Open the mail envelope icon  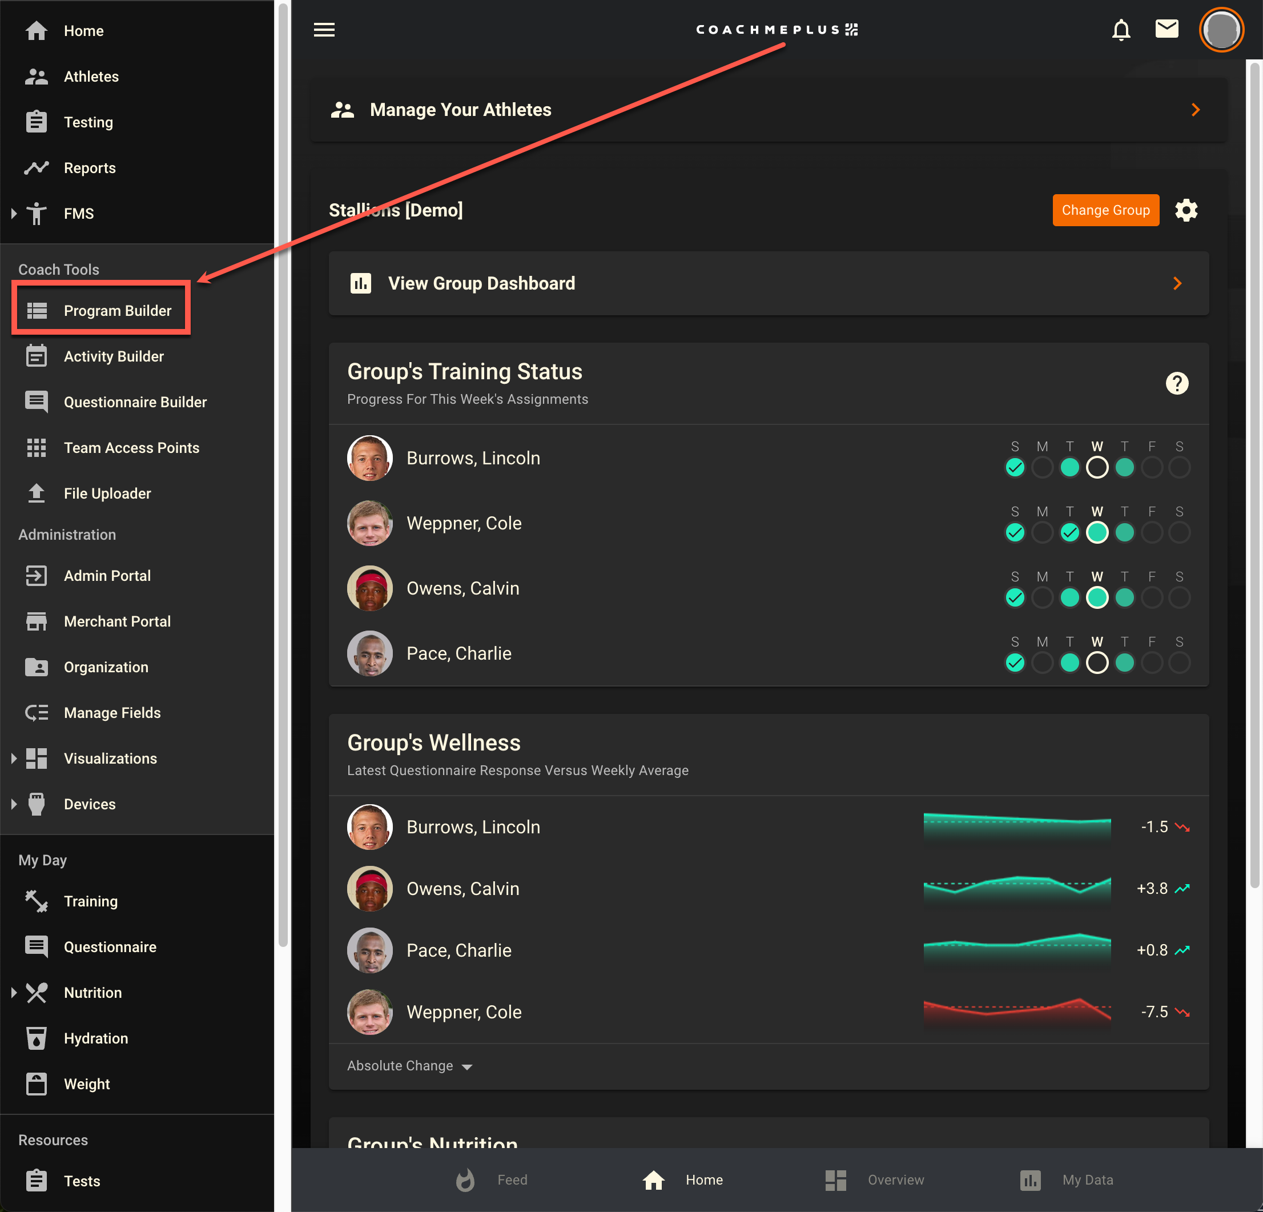click(x=1167, y=29)
